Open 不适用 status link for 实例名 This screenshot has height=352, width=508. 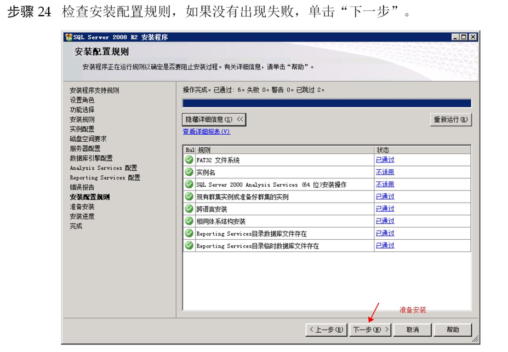(385, 172)
